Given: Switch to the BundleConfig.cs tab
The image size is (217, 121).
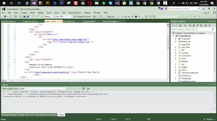Looking at the screenshot, I should 9,21.
